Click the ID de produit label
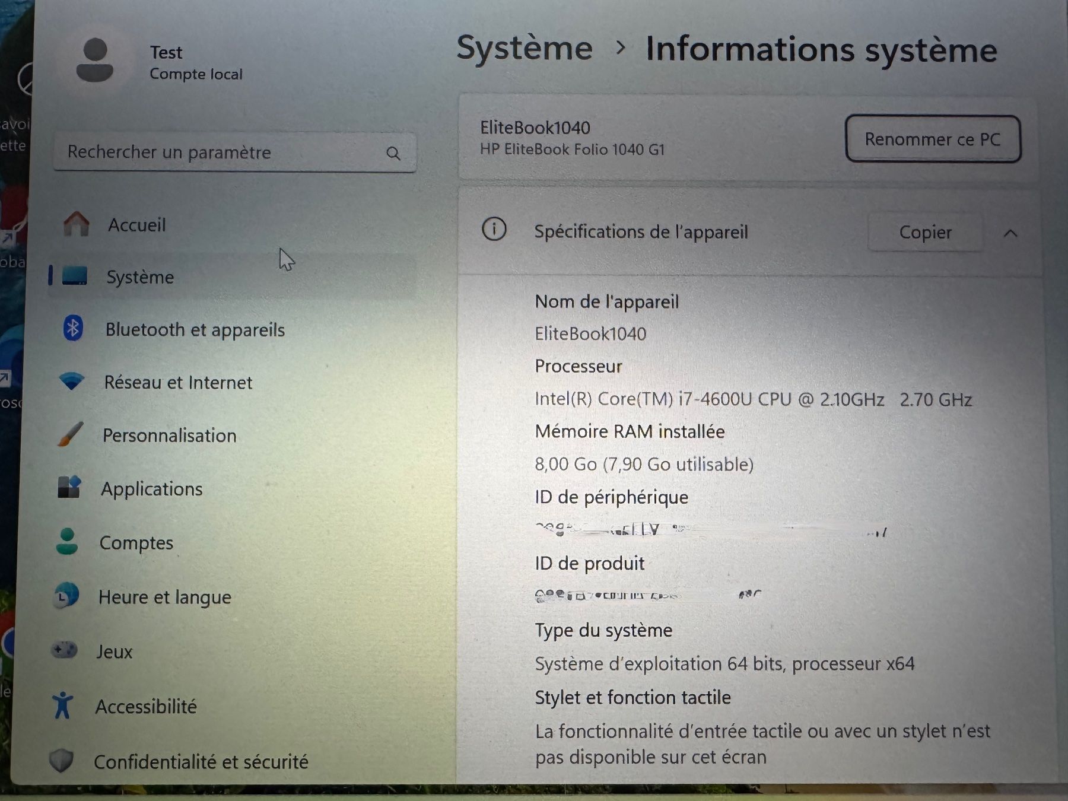The width and height of the screenshot is (1068, 801). 589,563
